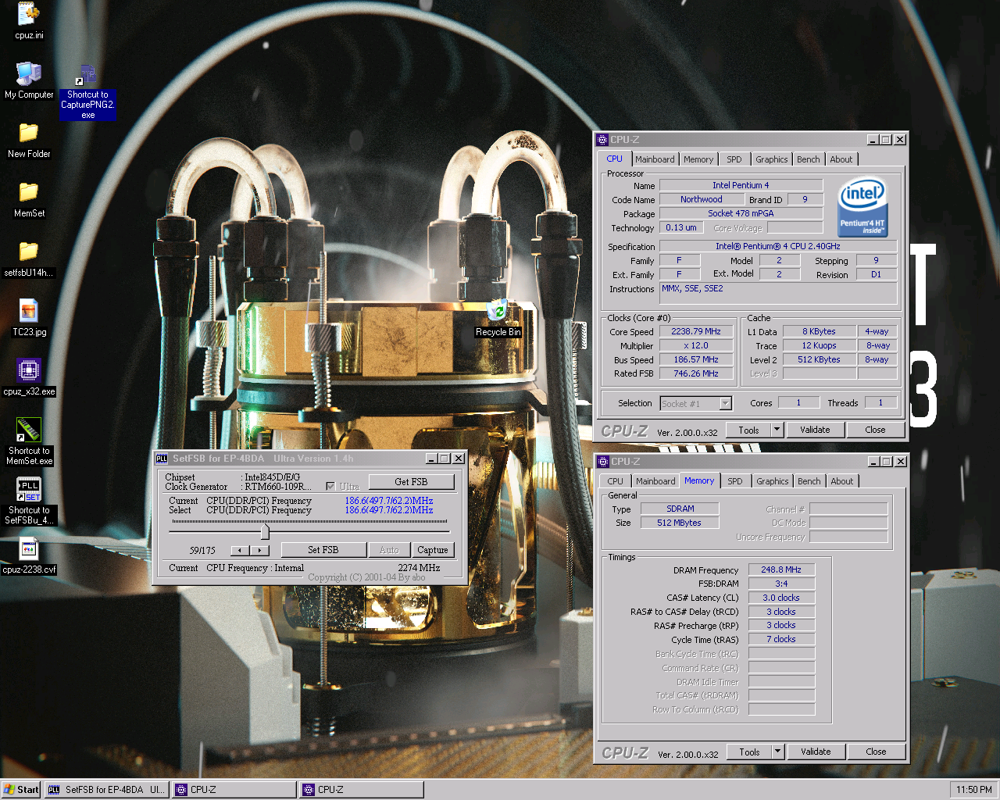Click the Get FSB button
Viewport: 1000px width, 800px height.
point(411,482)
